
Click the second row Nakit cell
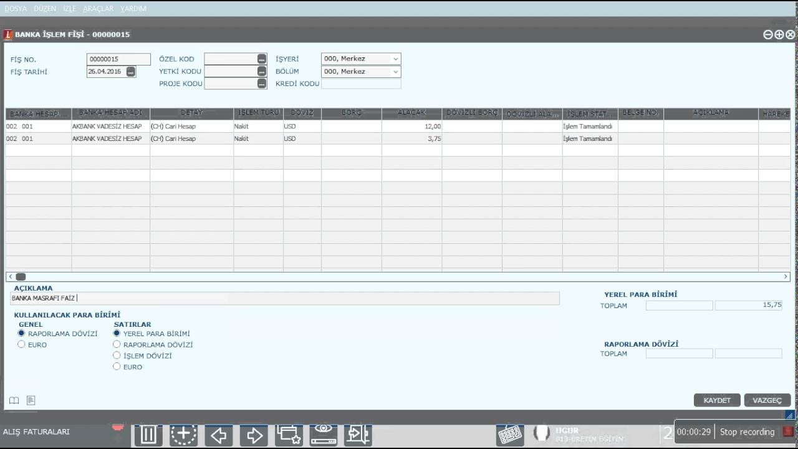pyautogui.click(x=258, y=138)
